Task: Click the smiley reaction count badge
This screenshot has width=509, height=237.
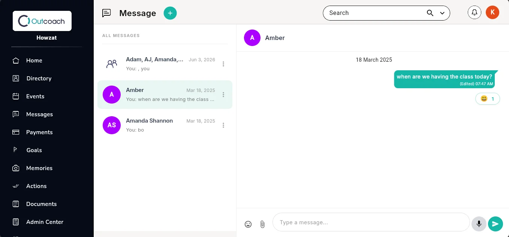Action: (x=488, y=99)
